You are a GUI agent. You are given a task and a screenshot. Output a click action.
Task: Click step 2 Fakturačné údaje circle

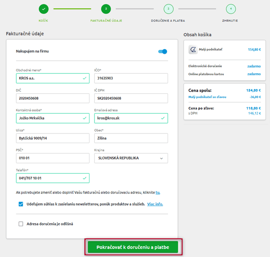[x=106, y=9]
